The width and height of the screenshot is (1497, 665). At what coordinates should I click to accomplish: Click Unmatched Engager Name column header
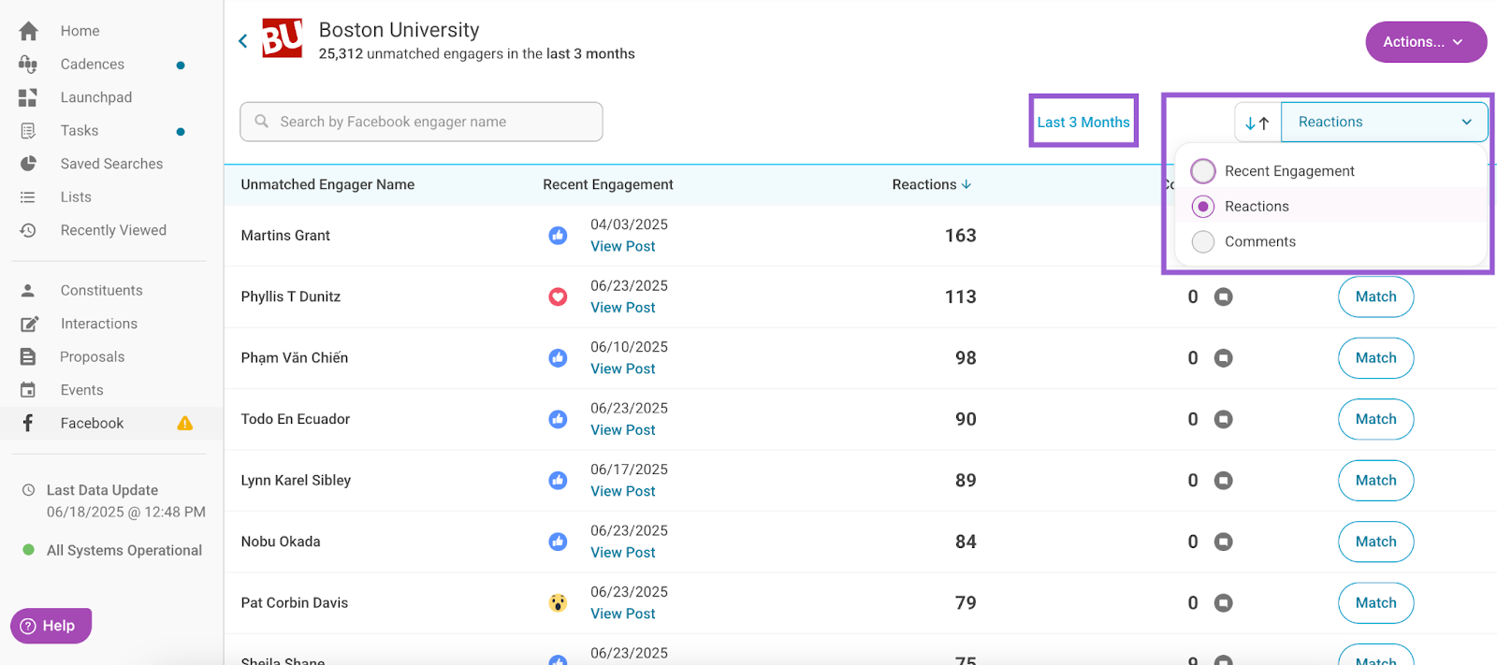tap(327, 184)
